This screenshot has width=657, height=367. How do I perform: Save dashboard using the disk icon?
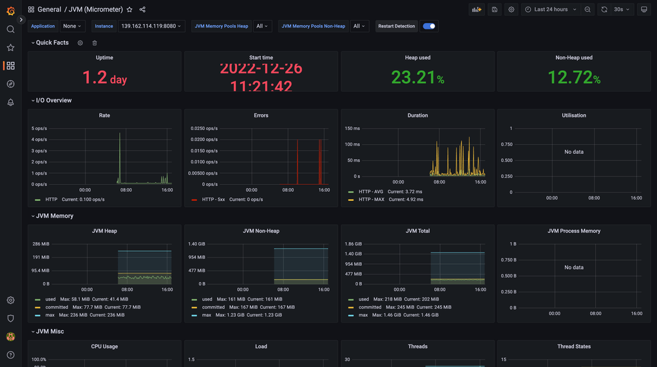[494, 10]
